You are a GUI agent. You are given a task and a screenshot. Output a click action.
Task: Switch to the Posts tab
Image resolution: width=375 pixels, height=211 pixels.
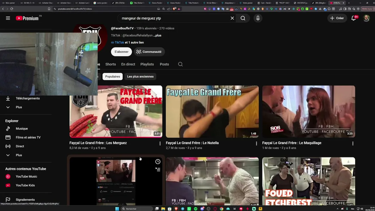[x=164, y=64]
